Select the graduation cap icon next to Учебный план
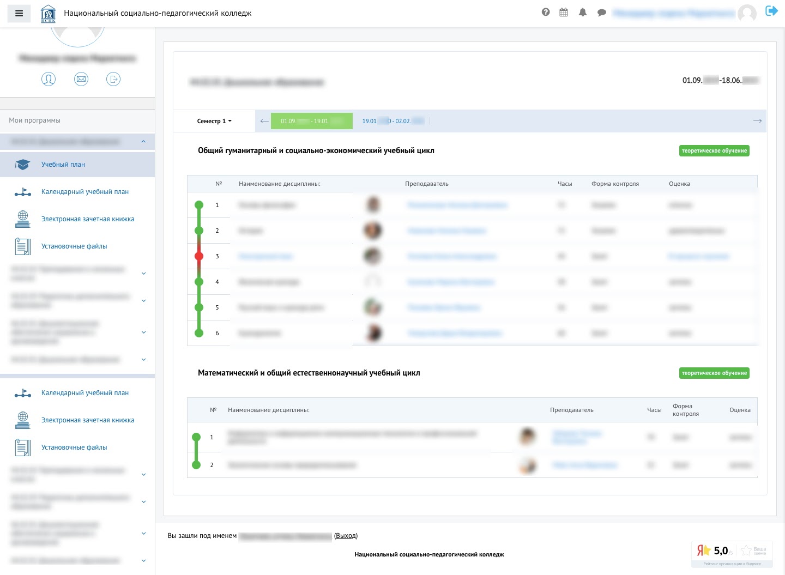Viewport: 785px width, 575px height. [23, 164]
